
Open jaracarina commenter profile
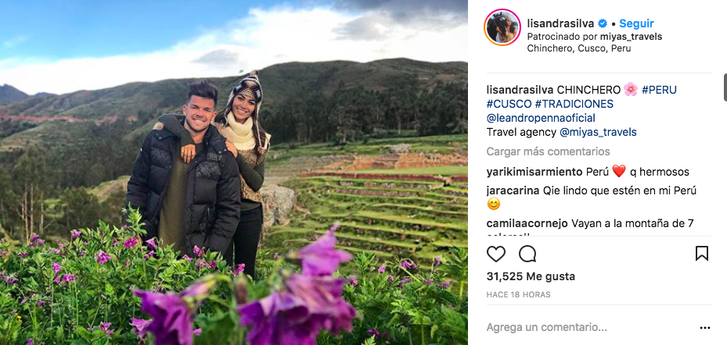point(513,190)
